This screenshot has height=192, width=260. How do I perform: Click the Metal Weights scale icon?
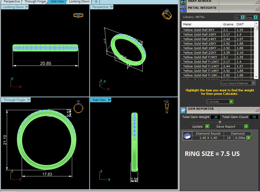pos(183,9)
